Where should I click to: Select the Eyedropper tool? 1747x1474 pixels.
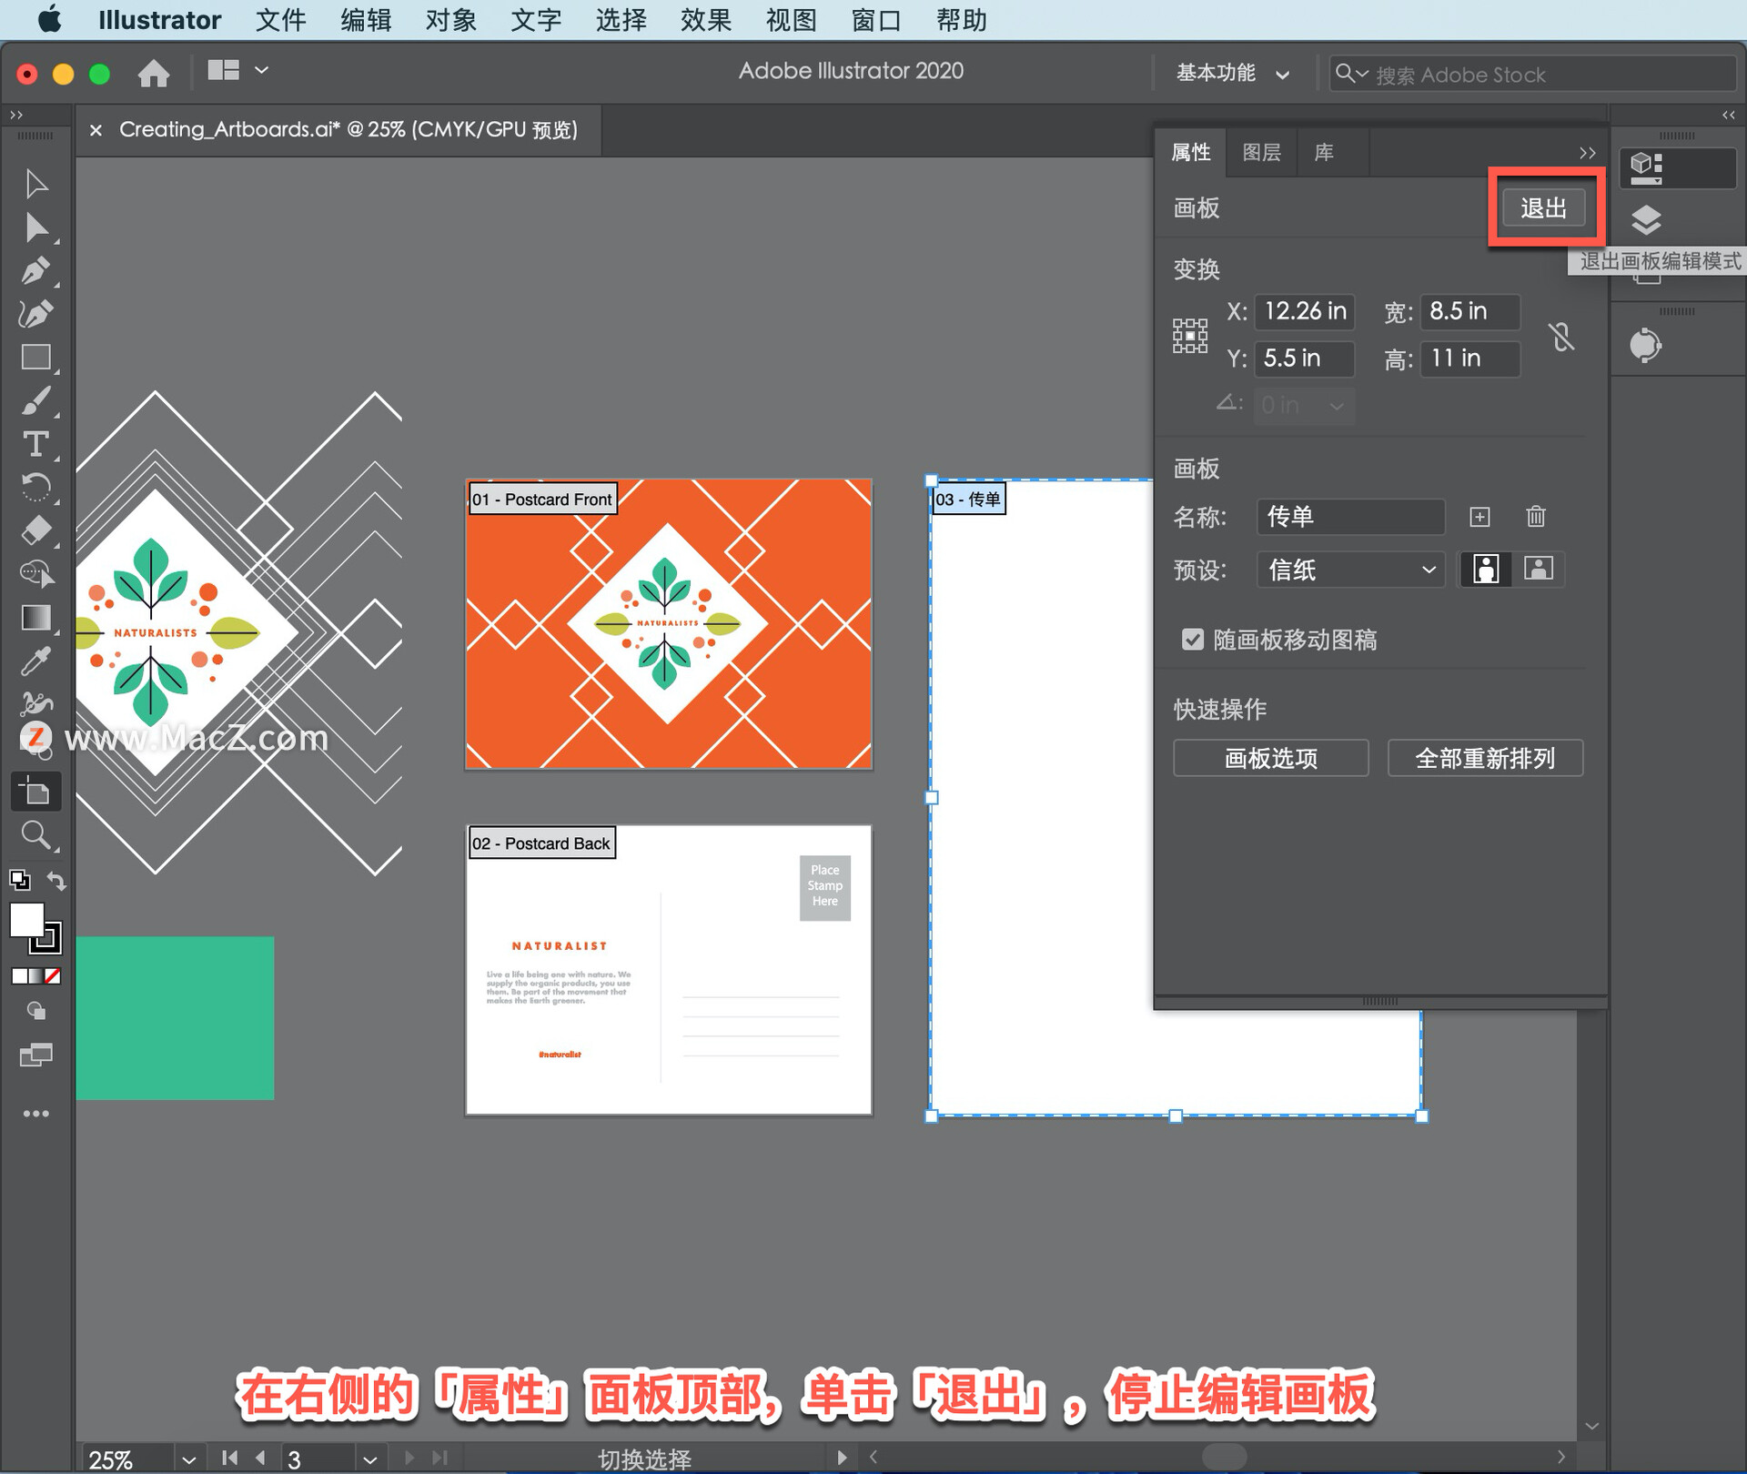coord(36,661)
